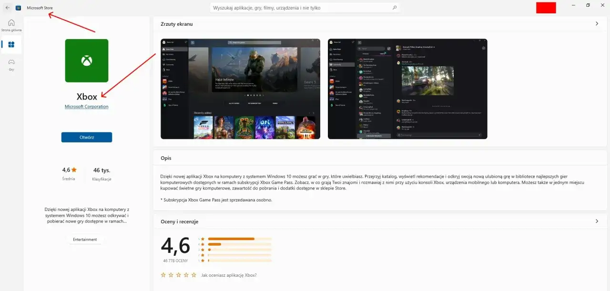Click the Oceny i recenzje heading
This screenshot has height=291, width=610.
(x=180, y=221)
